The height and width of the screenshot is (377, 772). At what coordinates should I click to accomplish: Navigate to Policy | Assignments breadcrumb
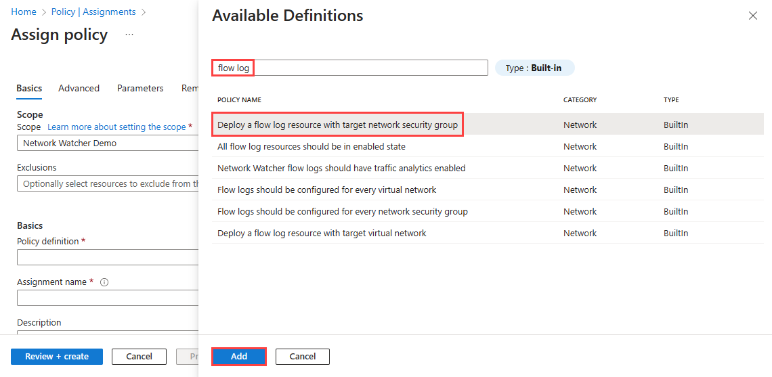(93, 12)
